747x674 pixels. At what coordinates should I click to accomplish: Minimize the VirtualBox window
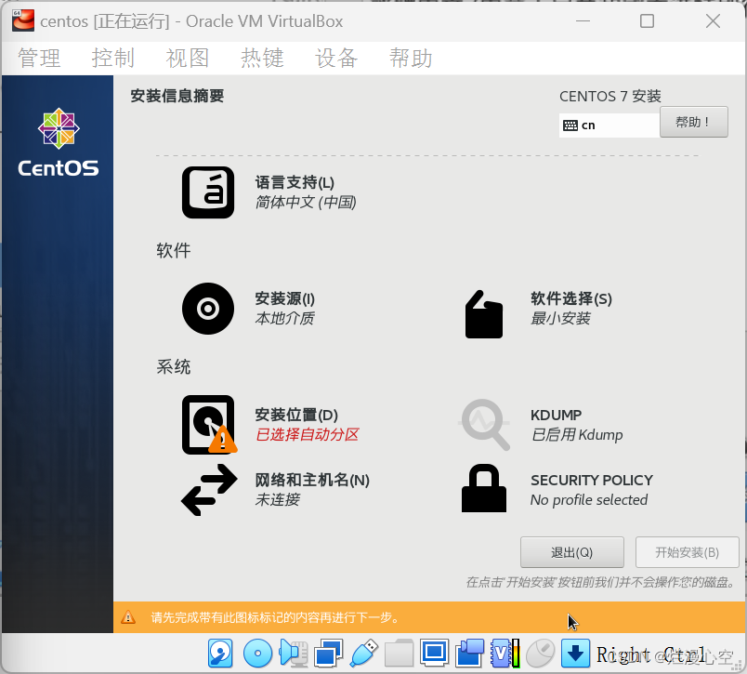tap(583, 21)
